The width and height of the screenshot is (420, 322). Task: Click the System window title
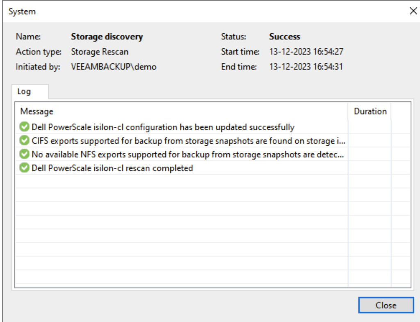[22, 11]
